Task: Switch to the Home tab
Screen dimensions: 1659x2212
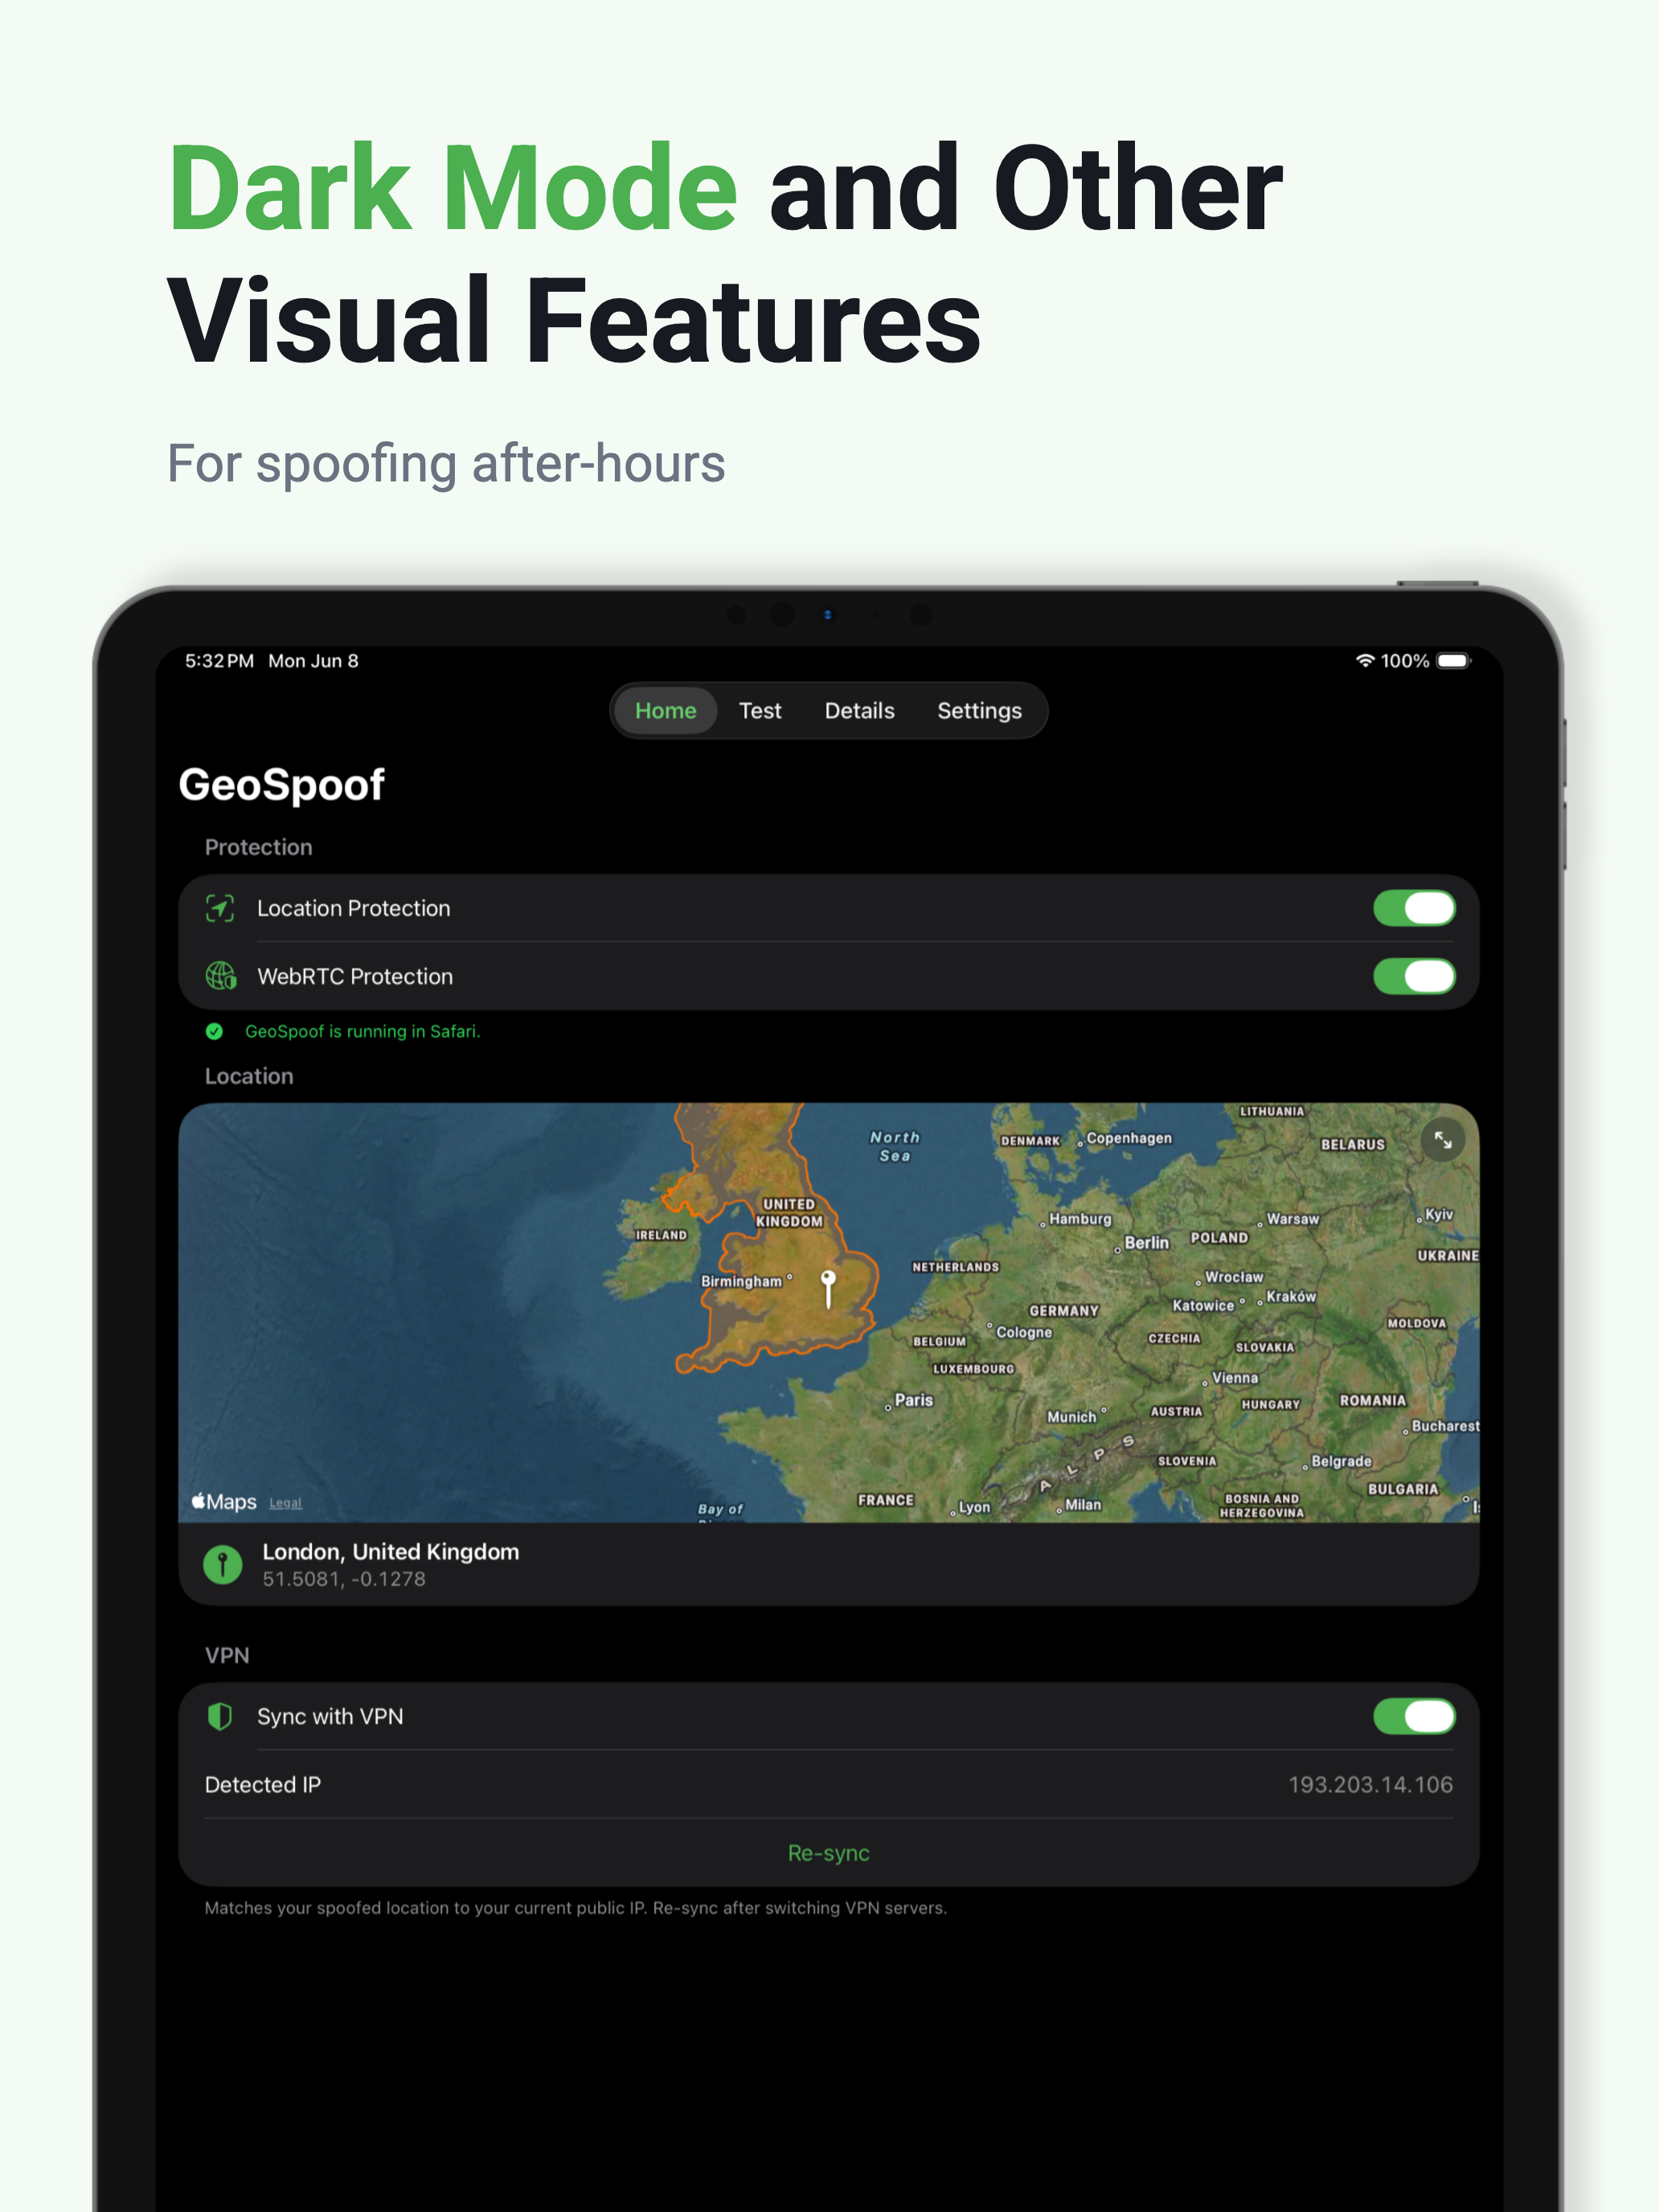Action: click(665, 711)
